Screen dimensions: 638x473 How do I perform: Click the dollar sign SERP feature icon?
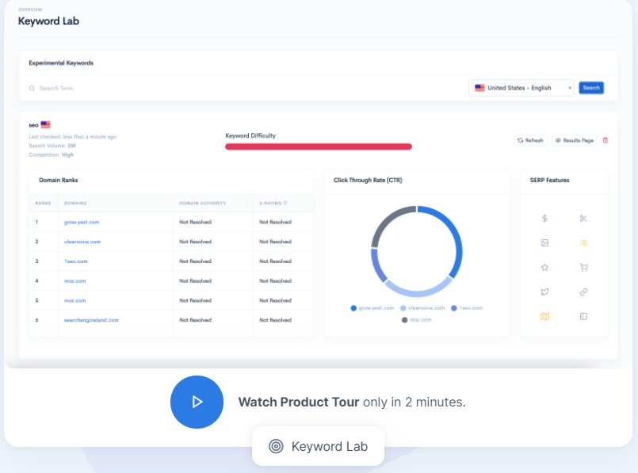tap(544, 218)
